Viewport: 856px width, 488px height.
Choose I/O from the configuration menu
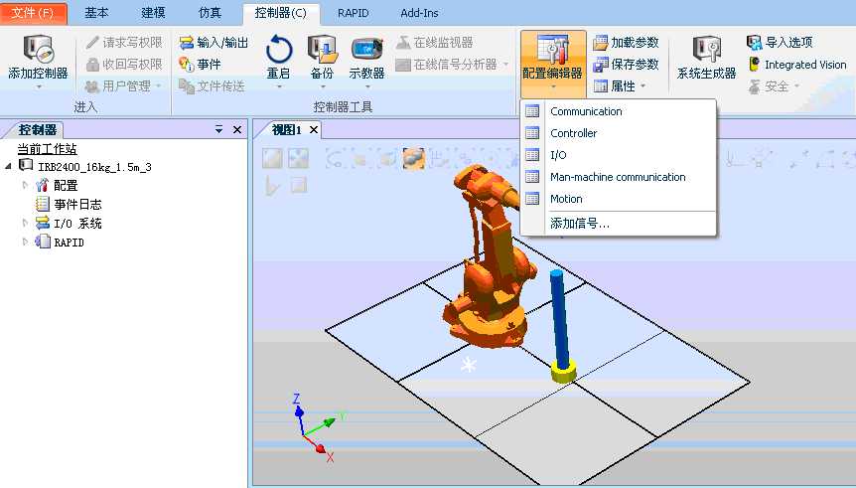tap(618, 155)
